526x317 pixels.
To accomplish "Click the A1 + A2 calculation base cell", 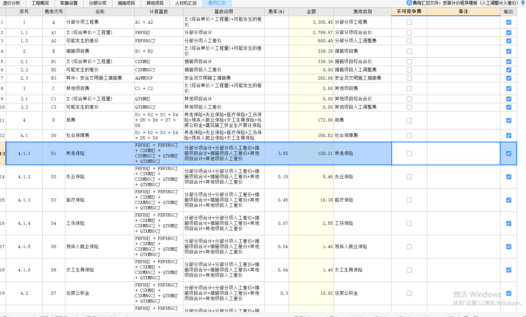I will click(159, 22).
